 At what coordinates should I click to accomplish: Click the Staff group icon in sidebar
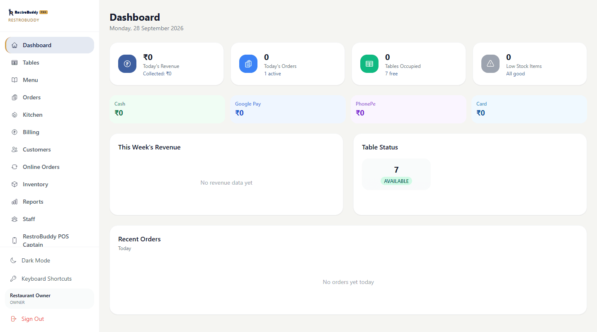pyautogui.click(x=15, y=219)
